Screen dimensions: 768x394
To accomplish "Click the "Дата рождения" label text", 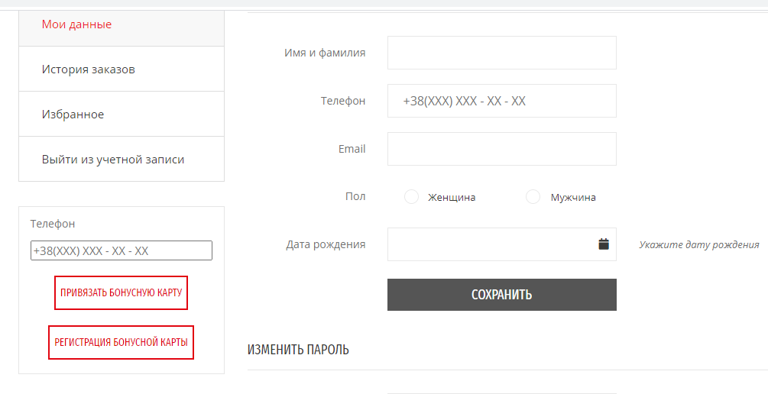I will click(x=326, y=244).
